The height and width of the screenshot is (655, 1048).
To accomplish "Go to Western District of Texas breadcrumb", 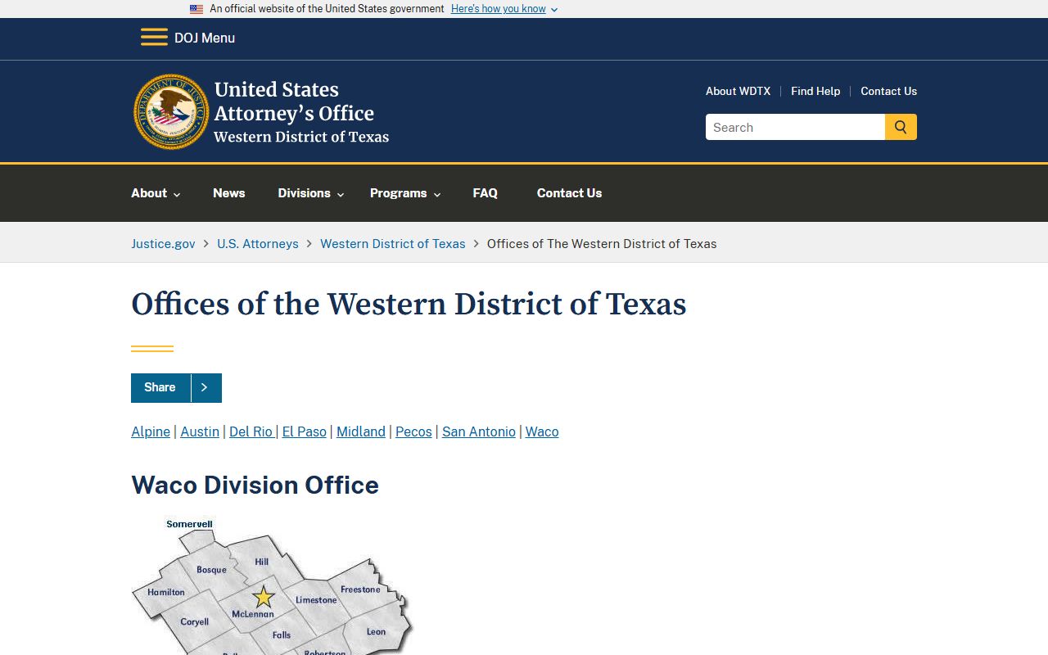I will coord(392,243).
